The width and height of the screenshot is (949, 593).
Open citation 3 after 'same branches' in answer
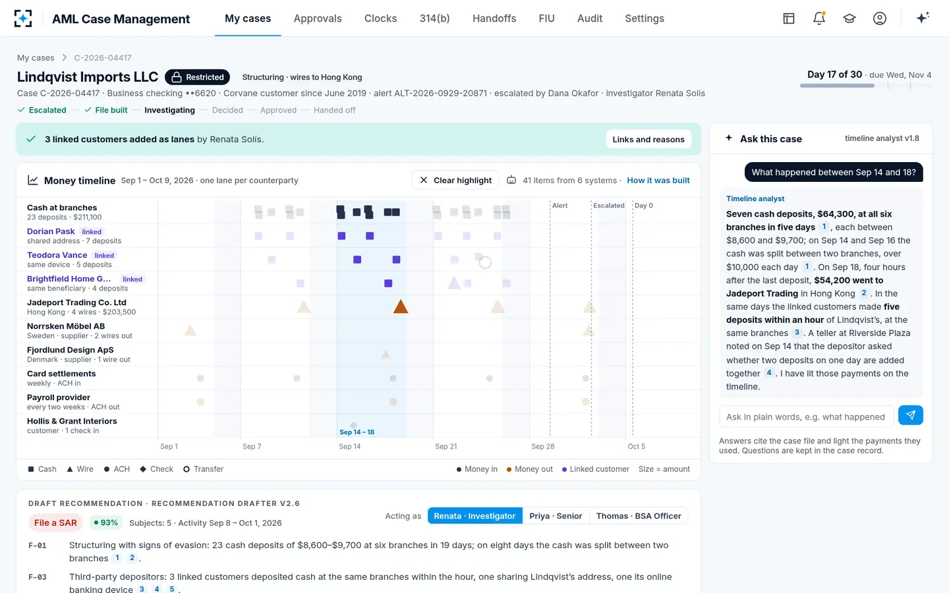pos(797,333)
